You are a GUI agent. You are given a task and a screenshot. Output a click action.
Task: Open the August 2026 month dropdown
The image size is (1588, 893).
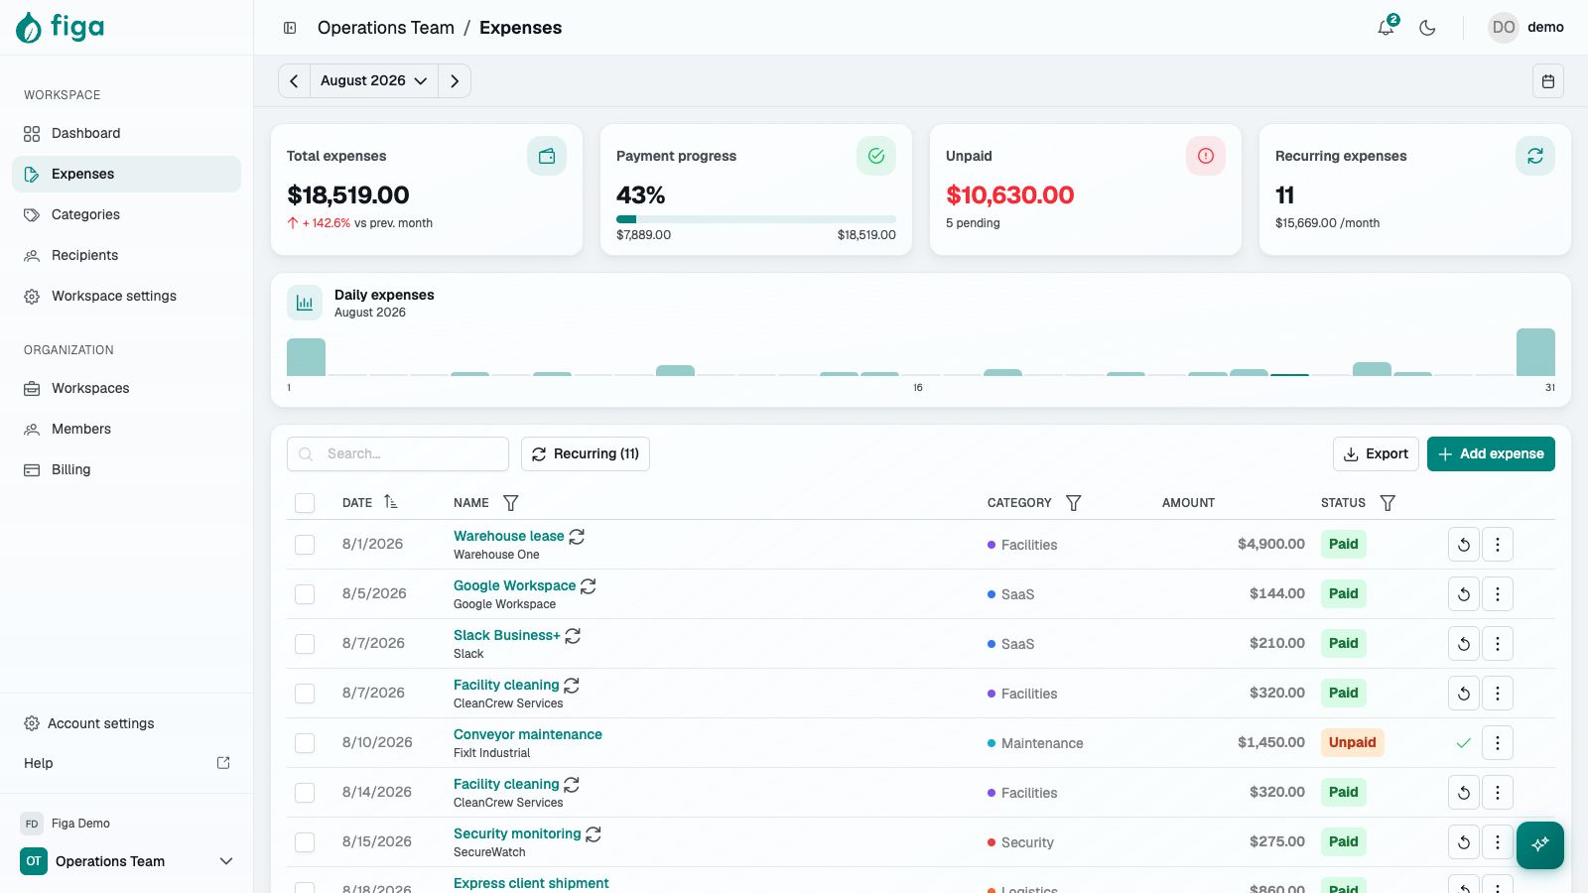point(374,81)
